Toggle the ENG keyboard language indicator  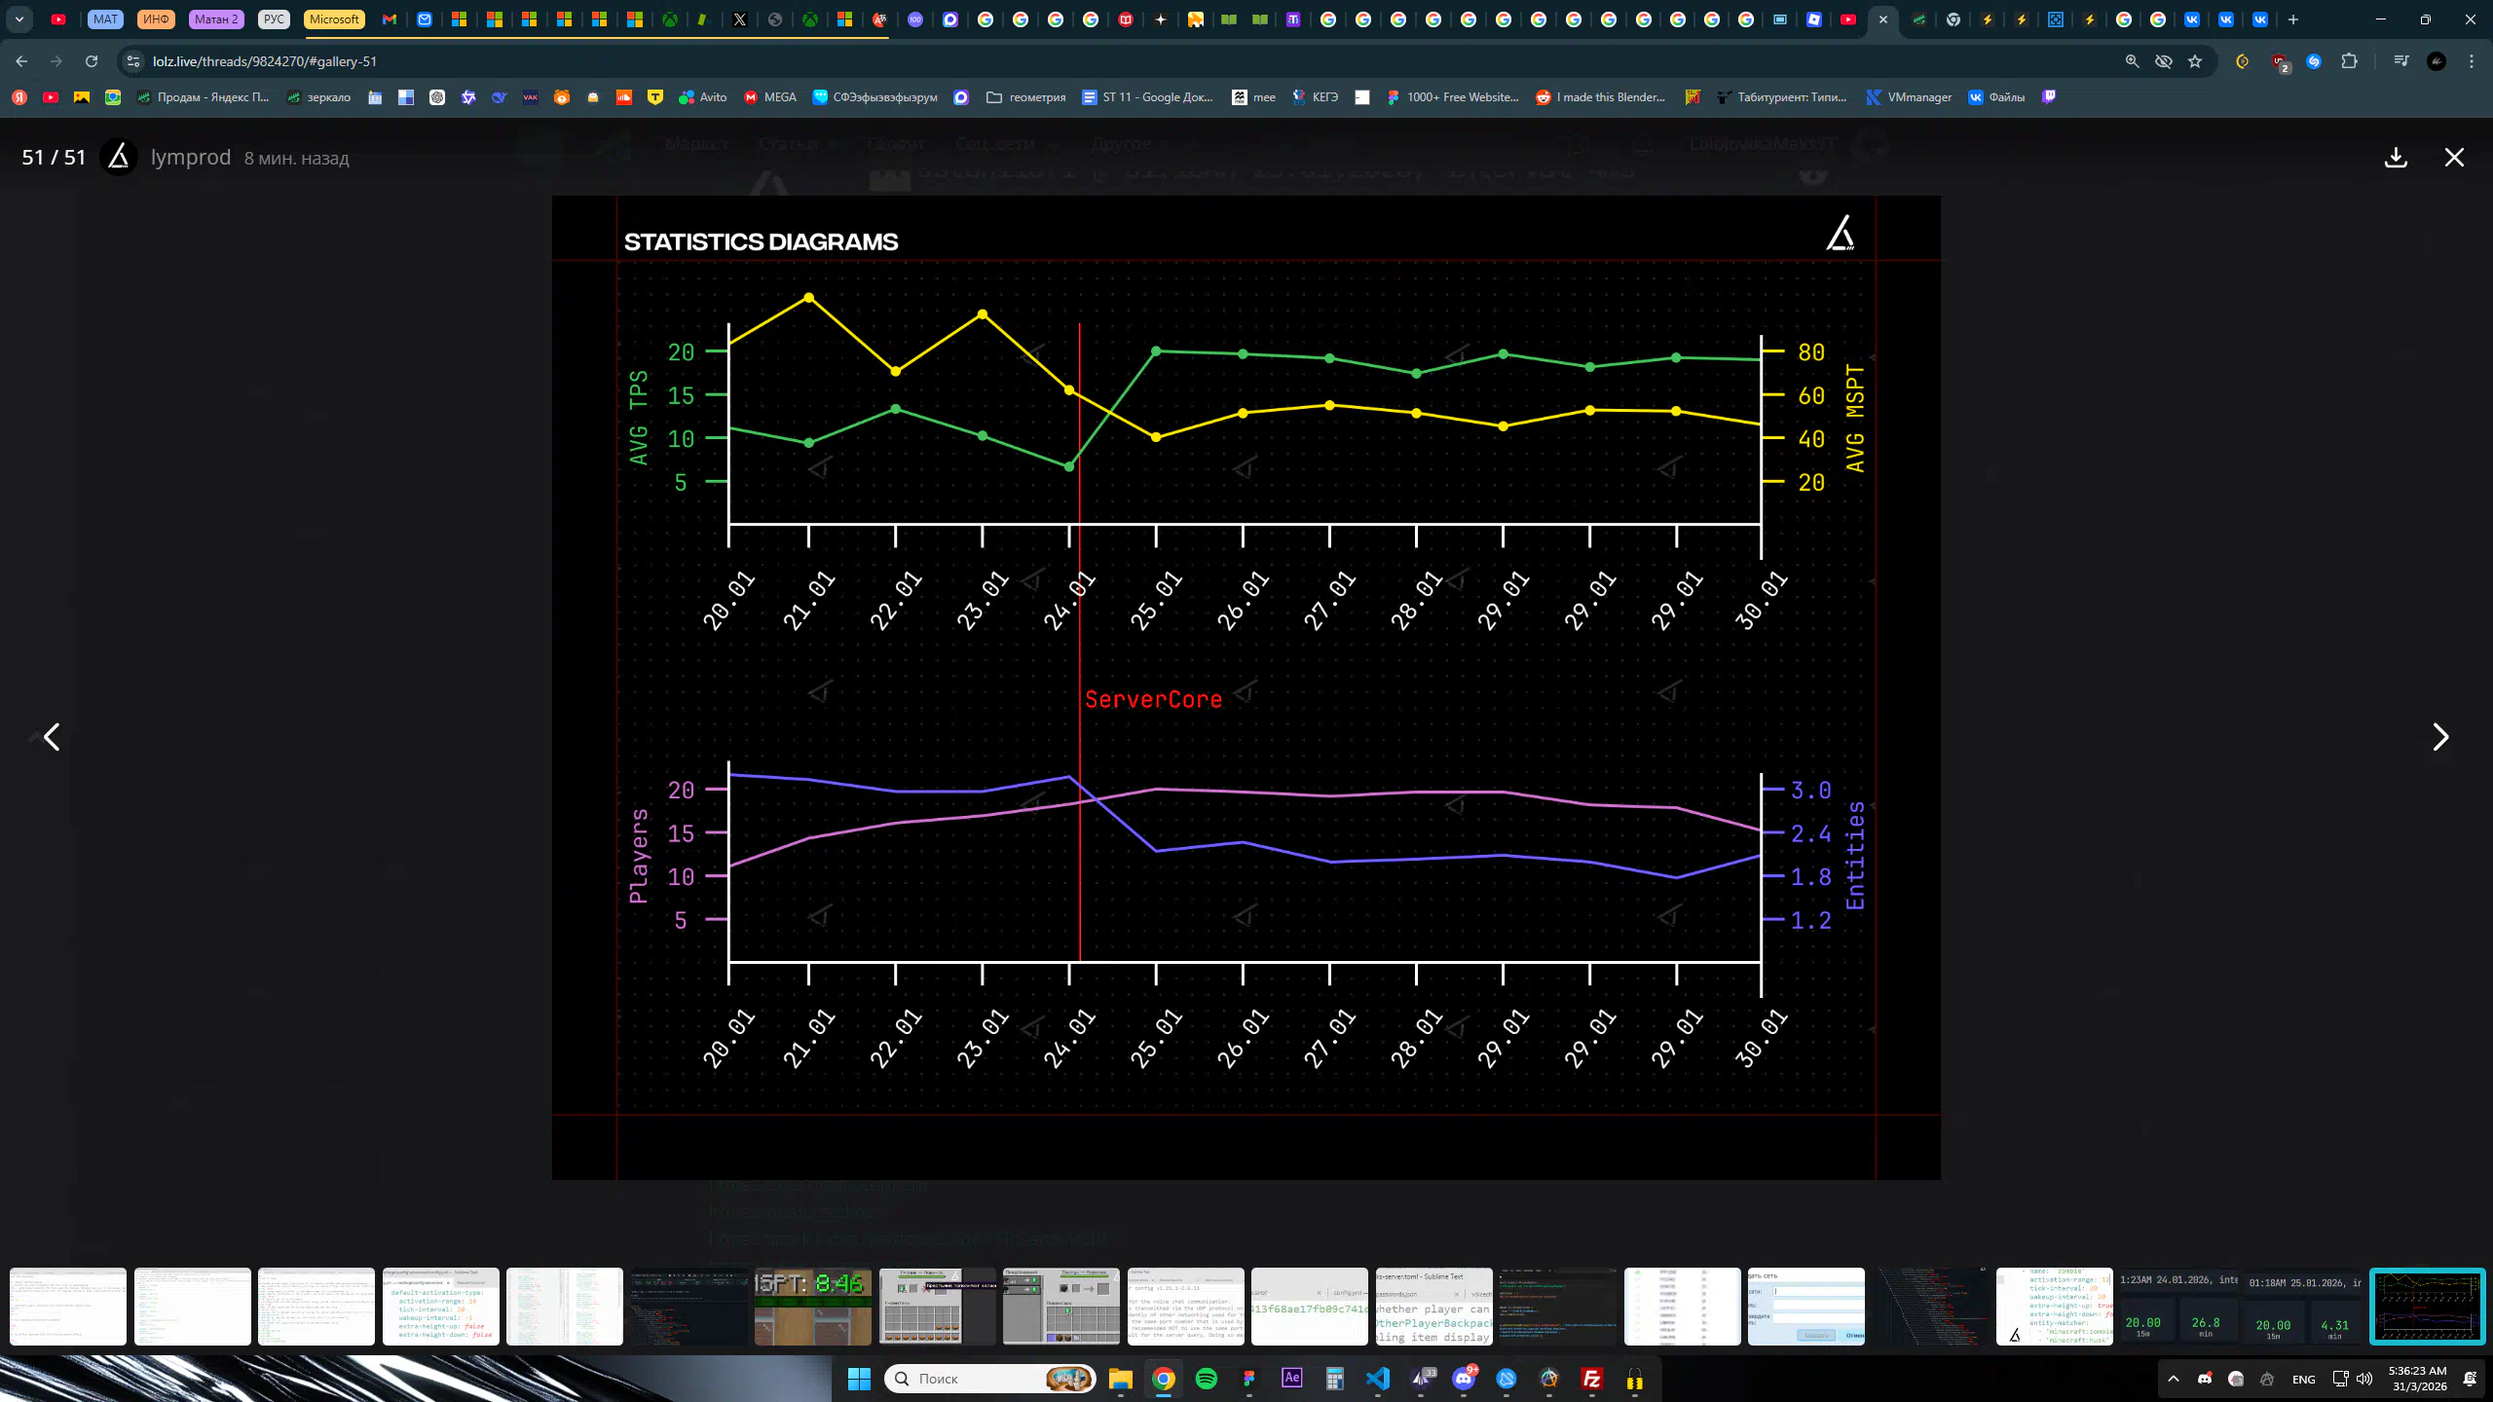coord(2303,1379)
